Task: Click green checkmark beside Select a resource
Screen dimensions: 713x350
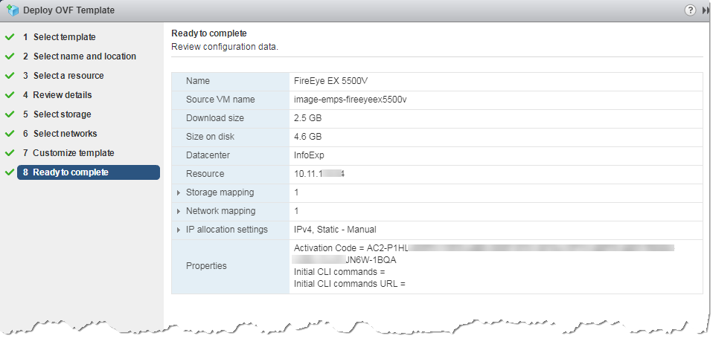Action: click(10, 76)
